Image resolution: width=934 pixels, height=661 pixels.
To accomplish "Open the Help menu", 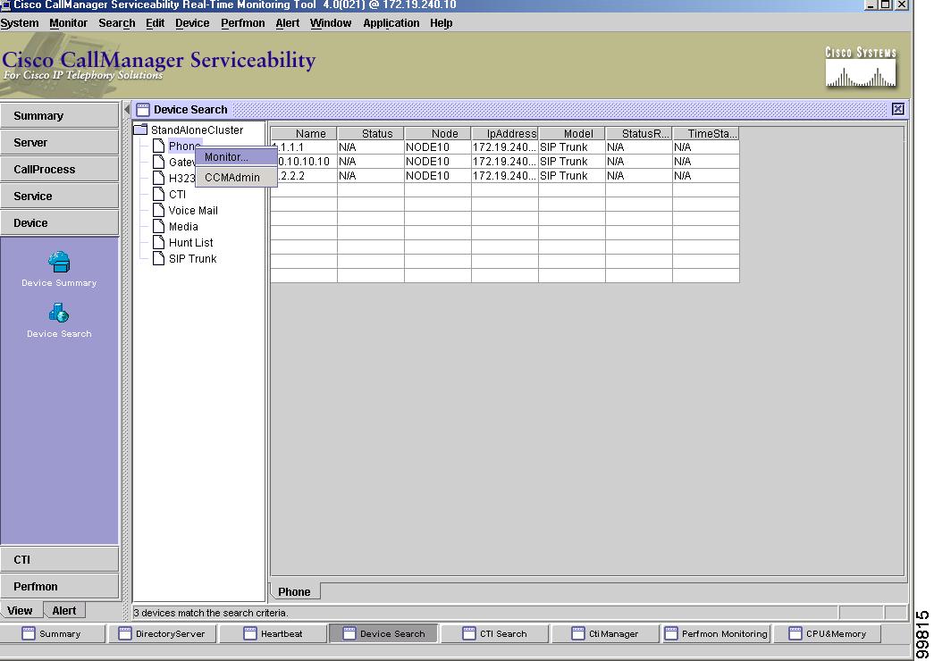I will pyautogui.click(x=442, y=23).
